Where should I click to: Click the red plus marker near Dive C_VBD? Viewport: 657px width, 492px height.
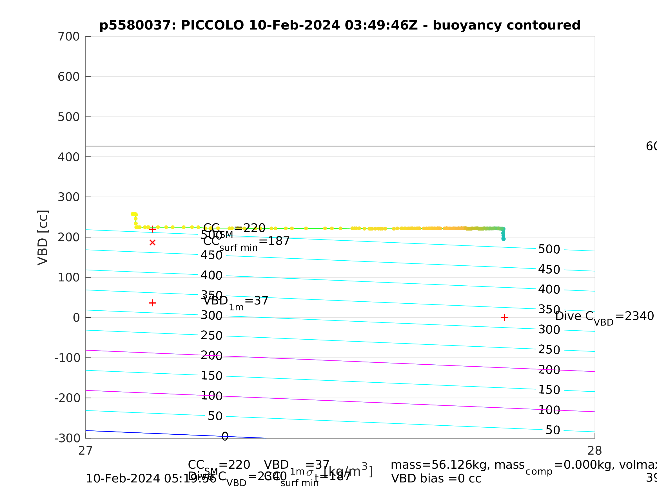[x=504, y=318]
